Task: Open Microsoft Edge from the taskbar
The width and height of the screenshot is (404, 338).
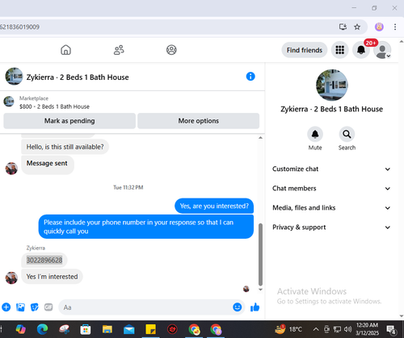Action: pyautogui.click(x=42, y=329)
